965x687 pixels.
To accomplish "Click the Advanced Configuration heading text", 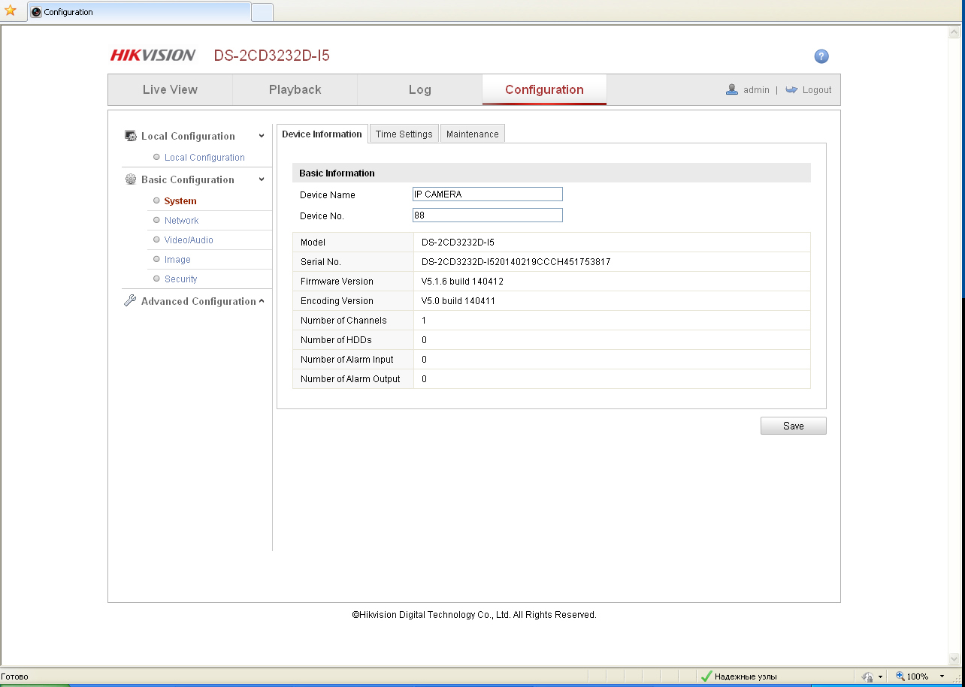I will 198,301.
